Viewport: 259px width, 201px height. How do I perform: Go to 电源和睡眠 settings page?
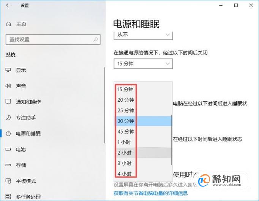coord(28,134)
